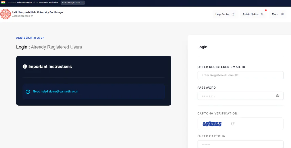
Task: Expand the "Here's how you know" dropdown
Action: (x=72, y=3)
